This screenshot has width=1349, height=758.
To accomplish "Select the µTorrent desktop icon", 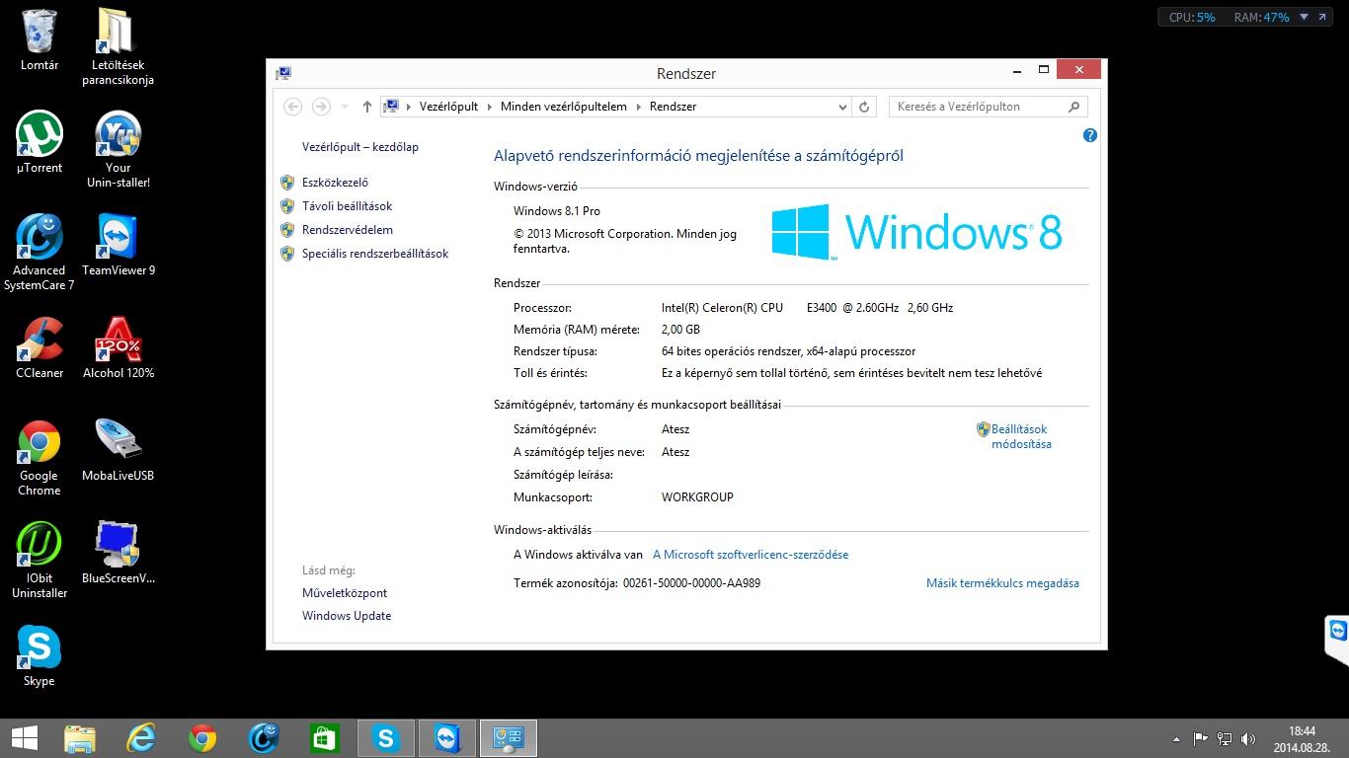I will pos(40,142).
